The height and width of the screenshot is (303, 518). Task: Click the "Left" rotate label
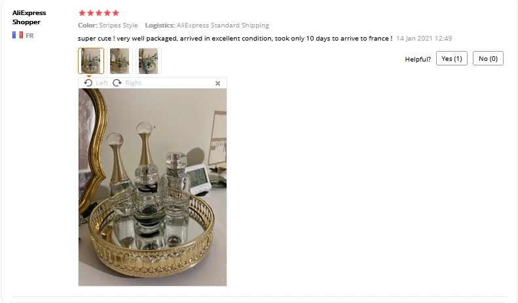(102, 83)
